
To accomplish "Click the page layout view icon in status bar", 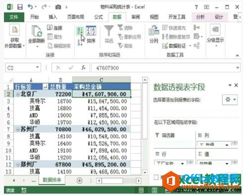I will 155,190.
